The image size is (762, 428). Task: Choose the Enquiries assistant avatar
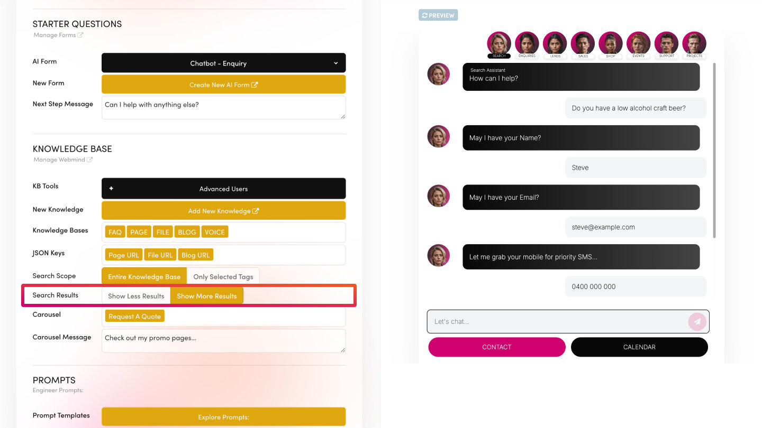[527, 44]
